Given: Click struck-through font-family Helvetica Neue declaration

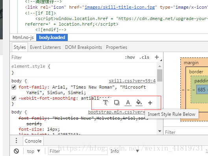Looking at the screenshot, I should click(83, 121).
